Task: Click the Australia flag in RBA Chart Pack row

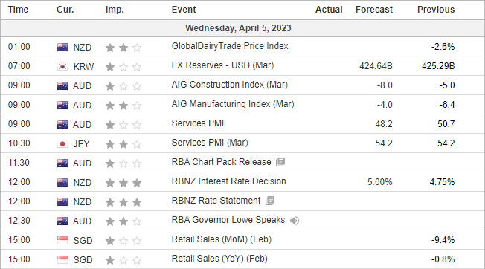Action: pyautogui.click(x=62, y=163)
